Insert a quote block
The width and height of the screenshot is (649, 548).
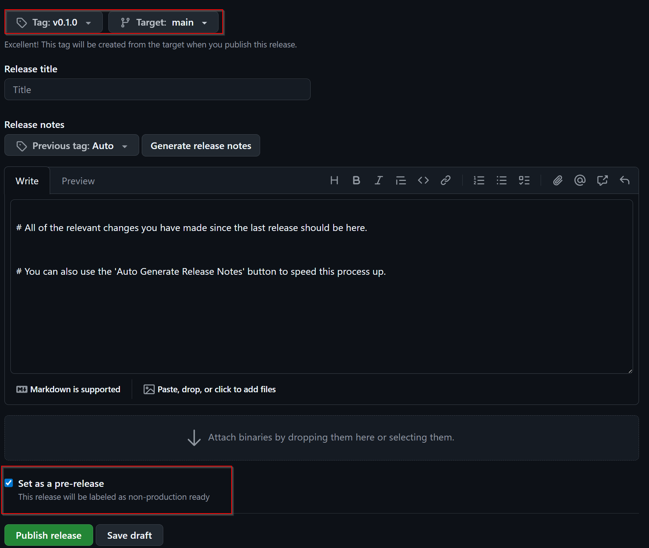(x=401, y=181)
